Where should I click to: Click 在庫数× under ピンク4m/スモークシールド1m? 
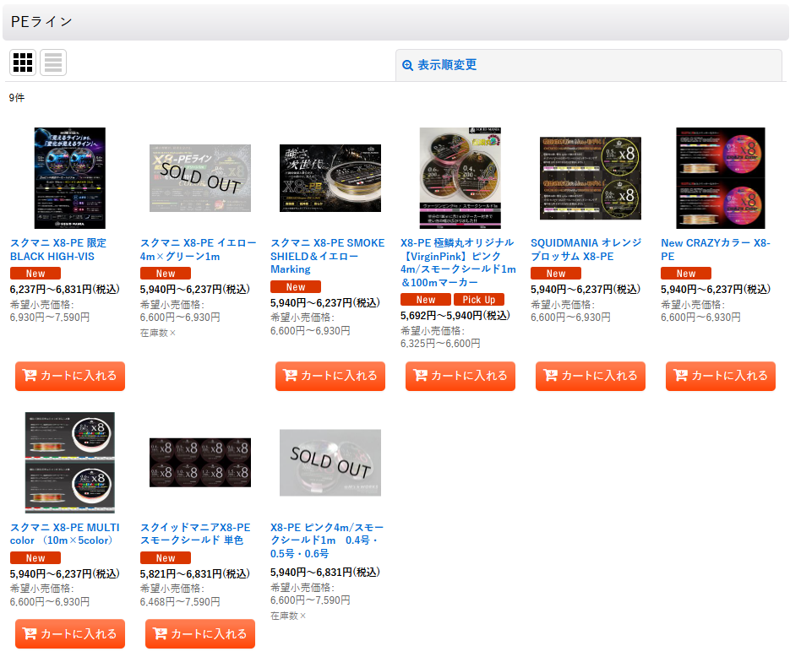tap(288, 616)
